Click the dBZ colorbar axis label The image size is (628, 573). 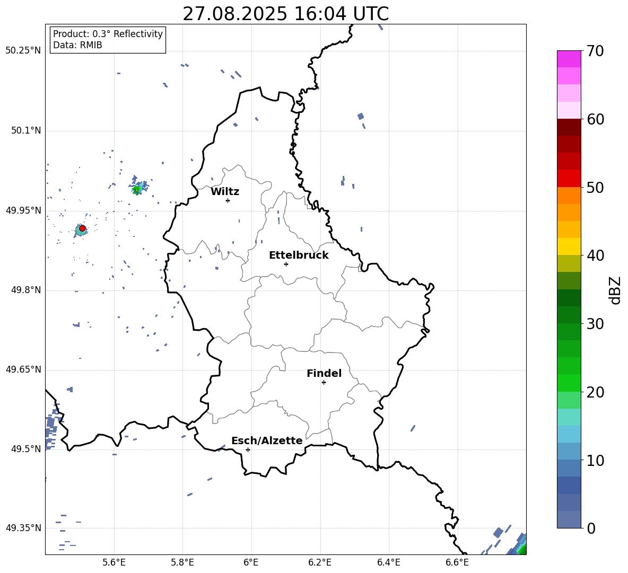616,290
